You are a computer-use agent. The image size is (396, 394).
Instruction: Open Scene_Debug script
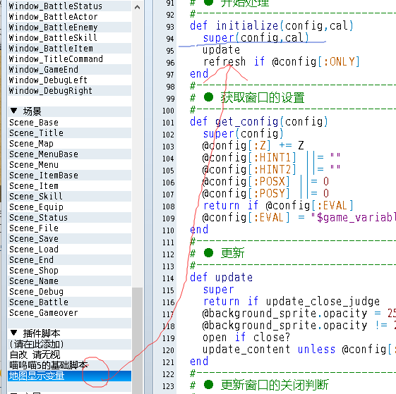click(x=70, y=292)
